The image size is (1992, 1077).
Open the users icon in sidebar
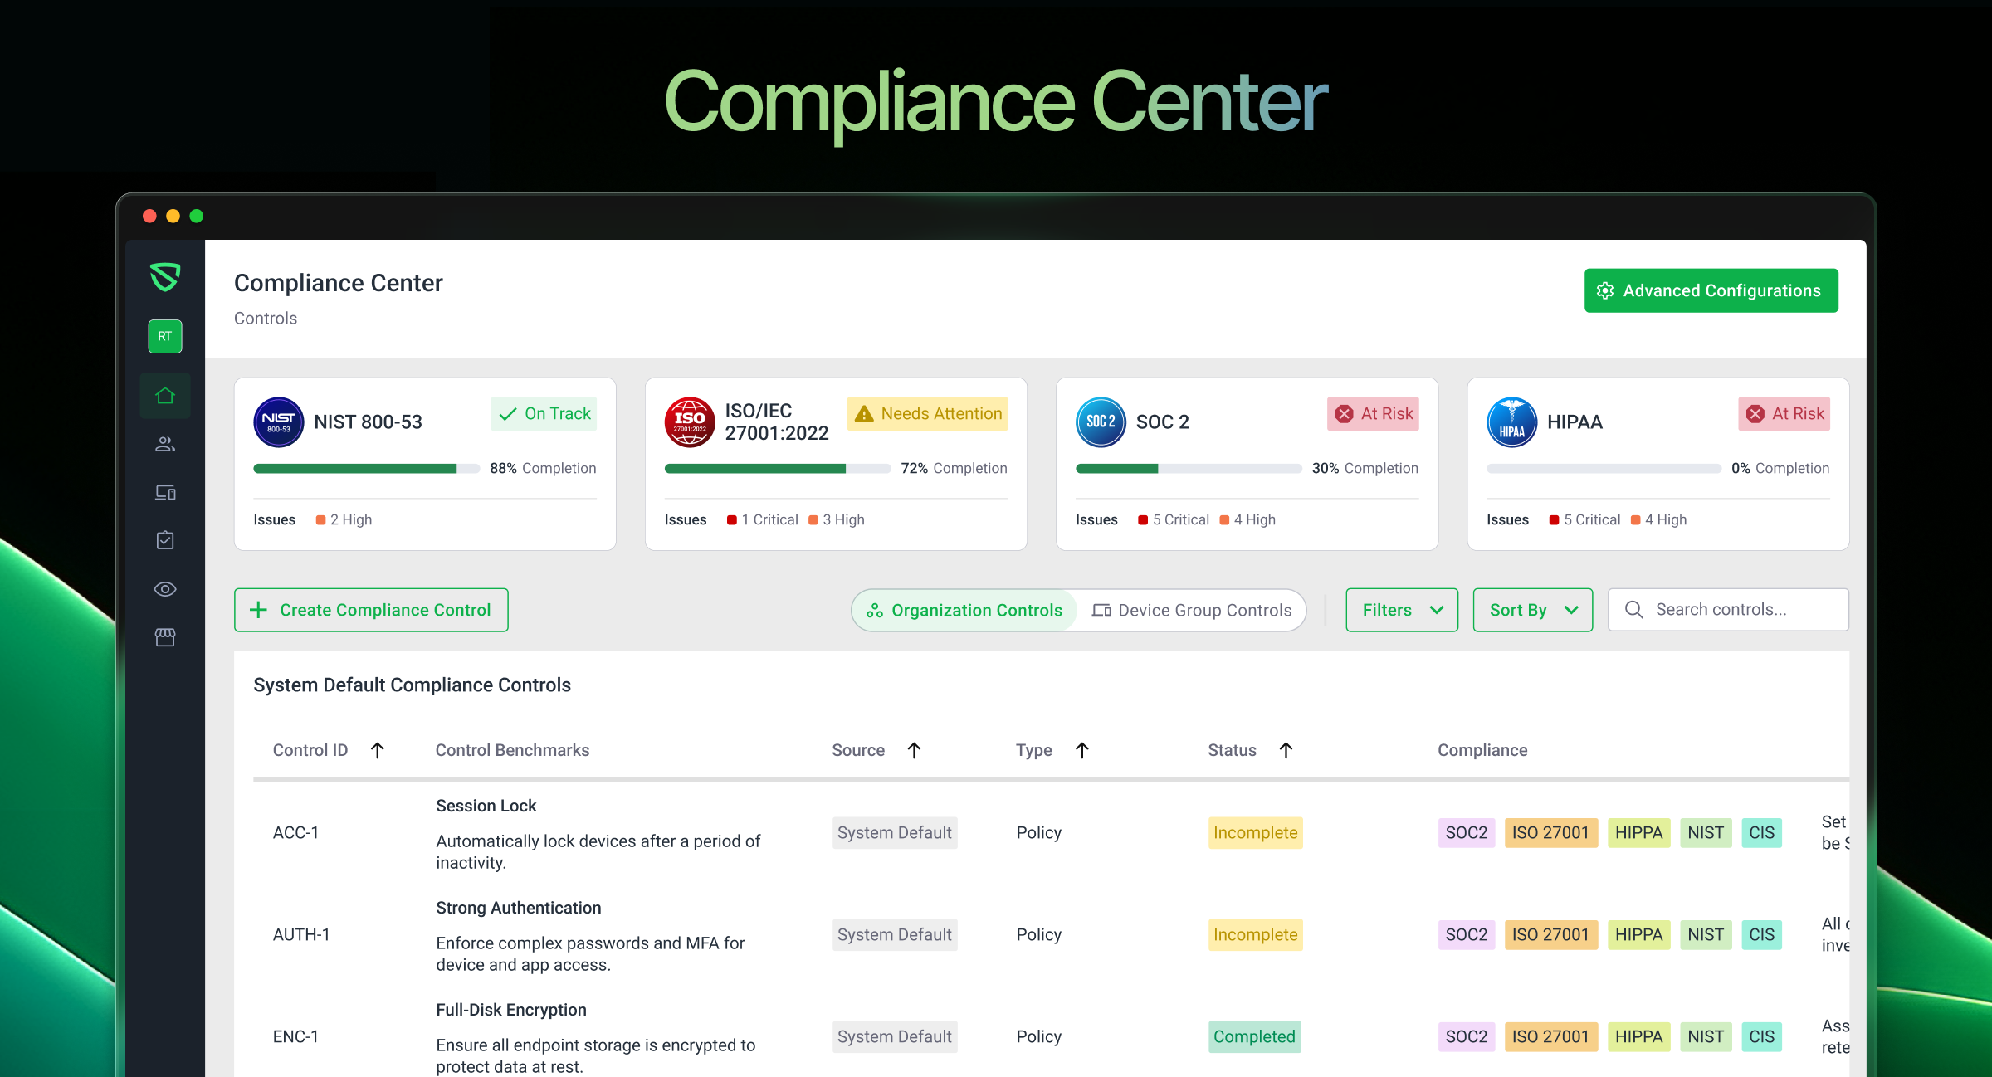tap(165, 444)
